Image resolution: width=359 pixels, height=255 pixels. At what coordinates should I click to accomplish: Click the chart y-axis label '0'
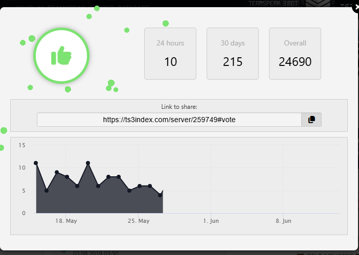[24, 214]
